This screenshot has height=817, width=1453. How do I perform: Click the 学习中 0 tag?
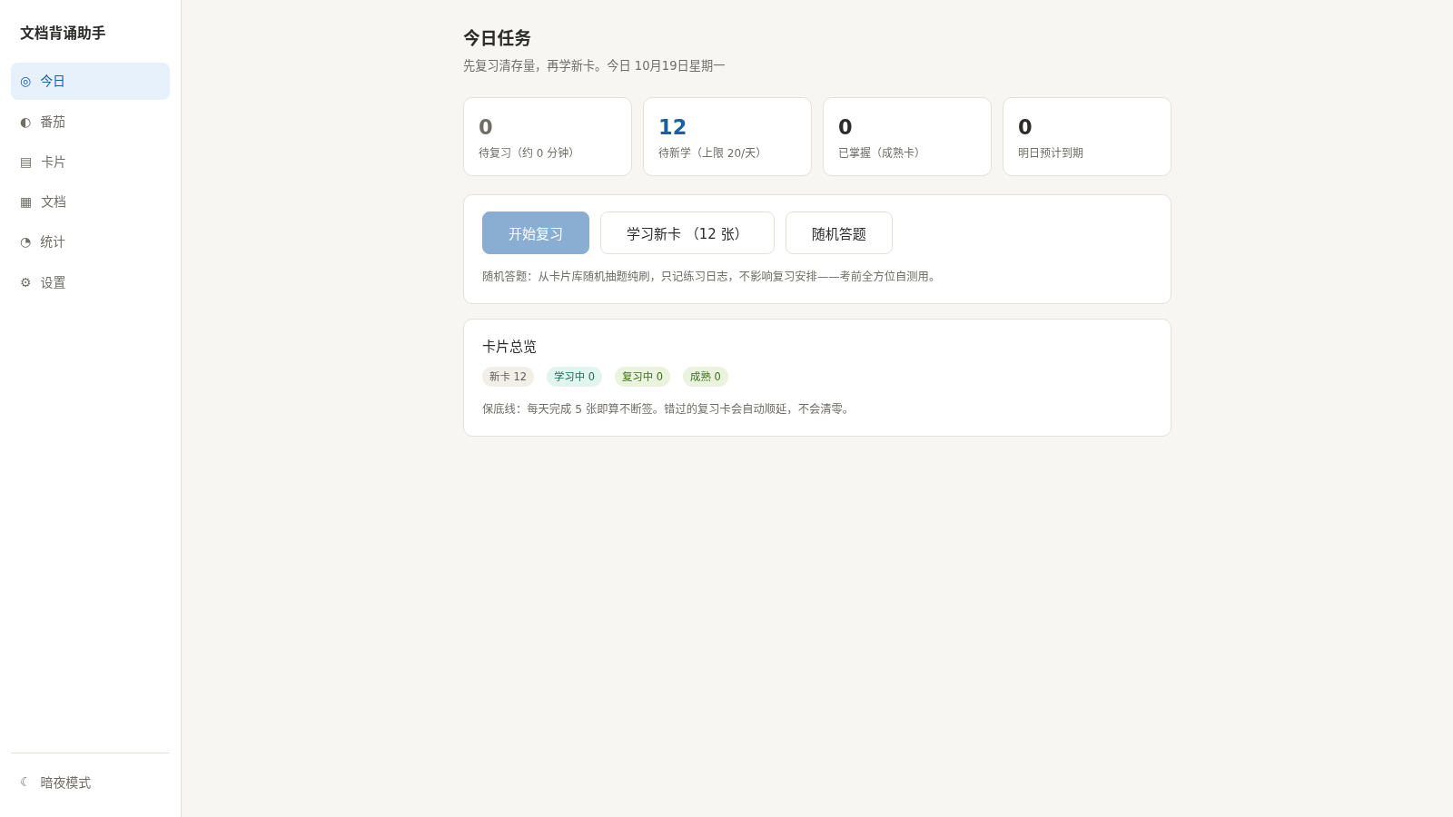coord(574,377)
